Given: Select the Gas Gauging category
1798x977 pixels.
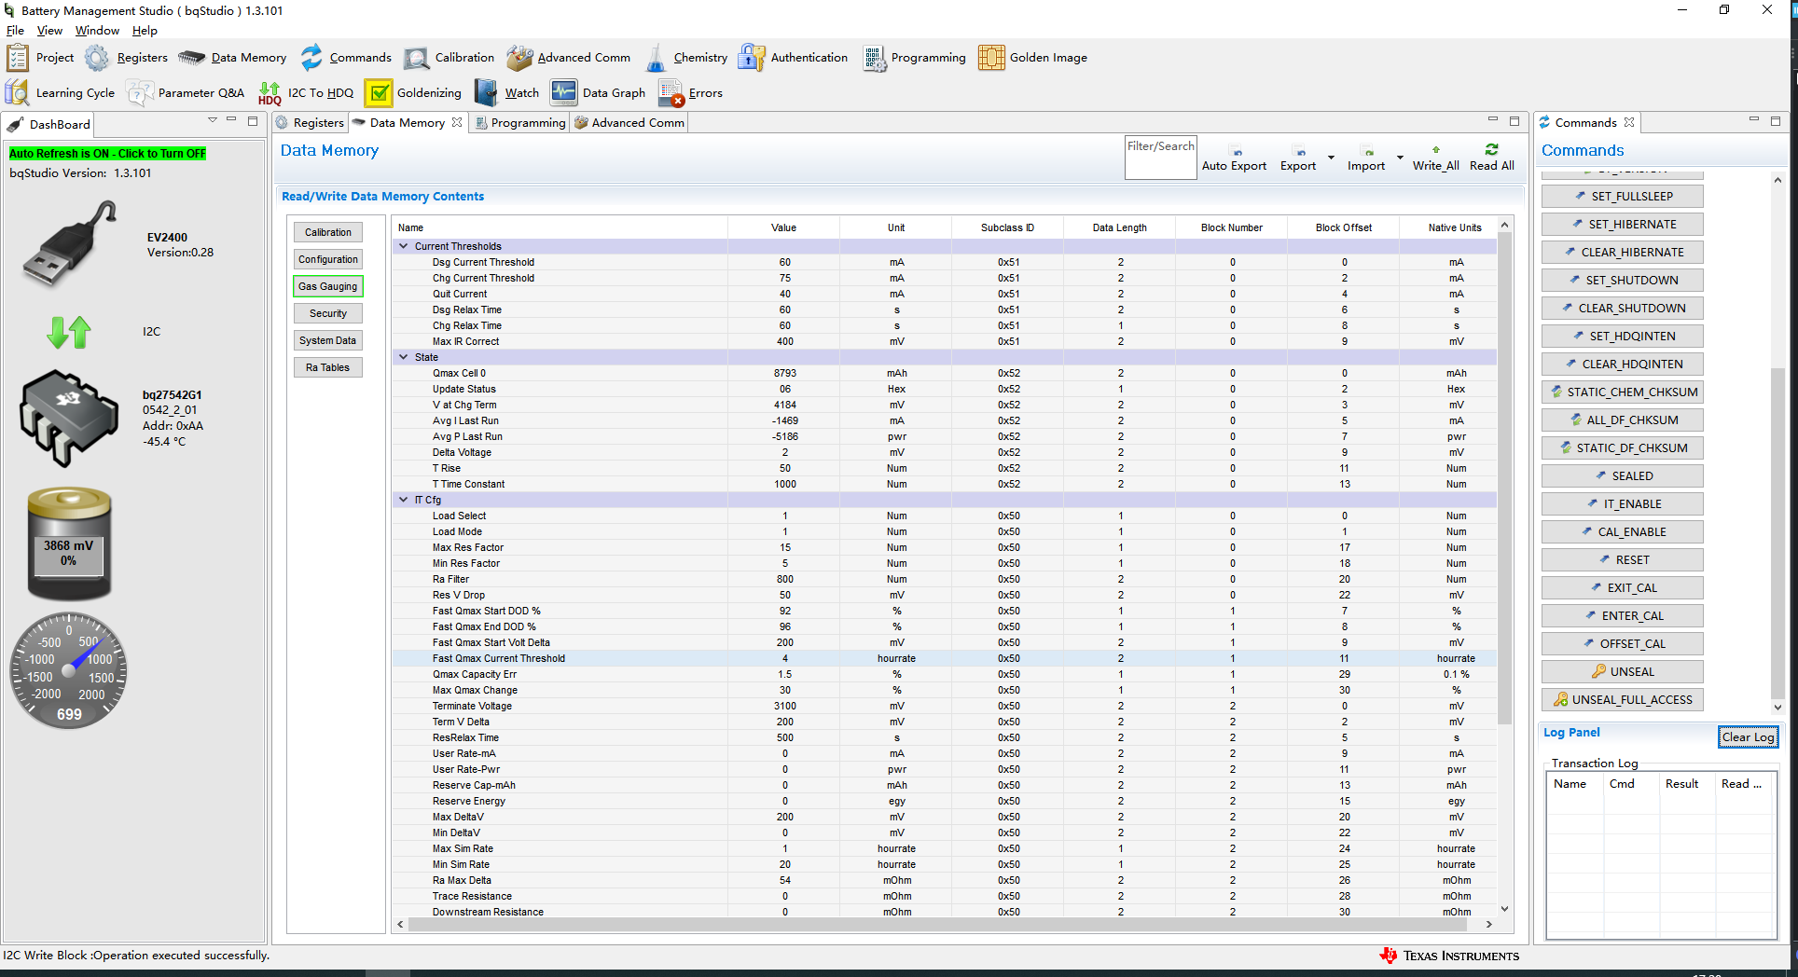Looking at the screenshot, I should [327, 286].
